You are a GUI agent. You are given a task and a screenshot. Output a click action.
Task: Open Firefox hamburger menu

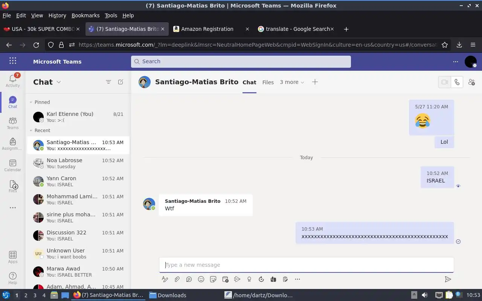point(473,45)
